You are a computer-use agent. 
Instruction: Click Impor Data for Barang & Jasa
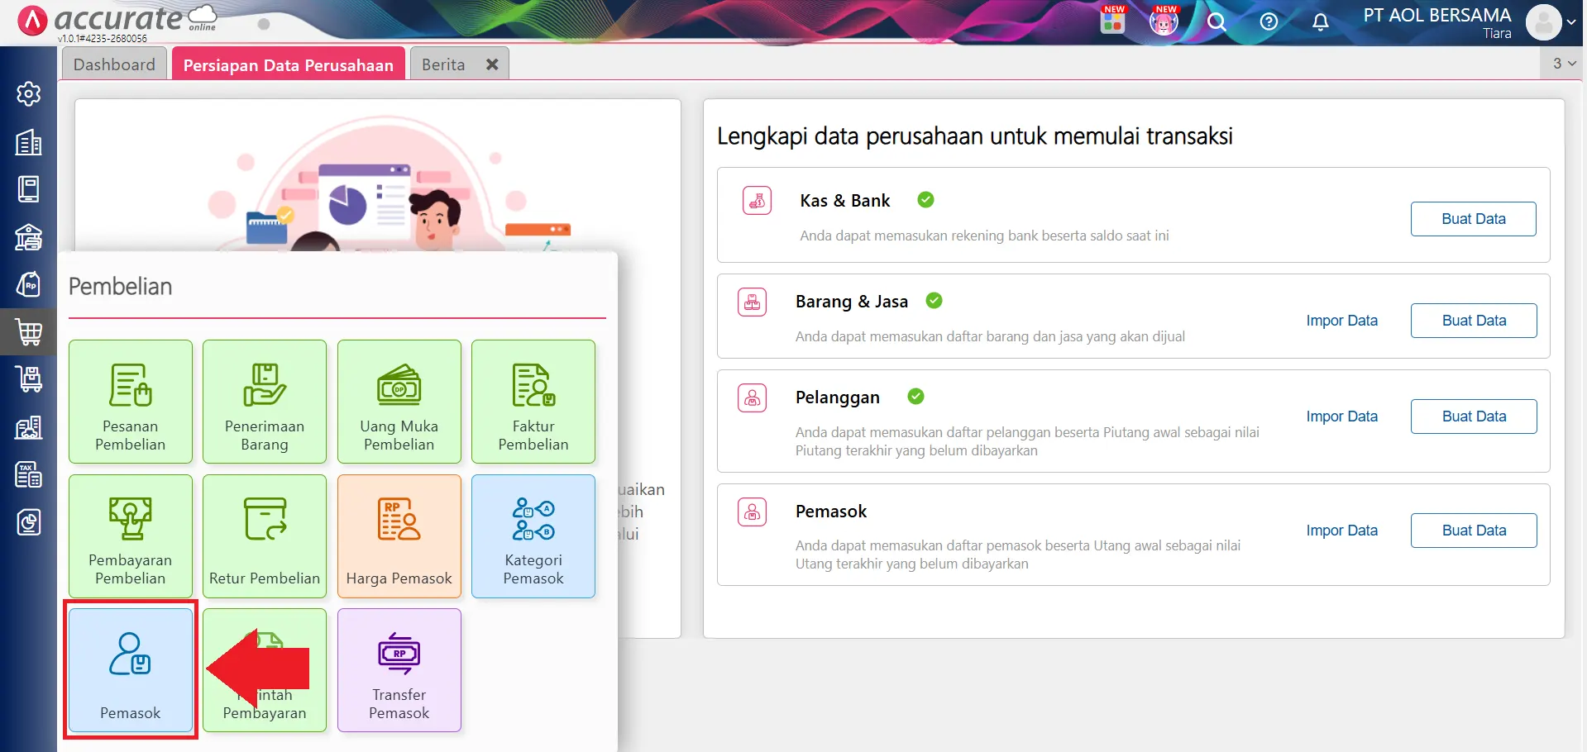coord(1341,321)
